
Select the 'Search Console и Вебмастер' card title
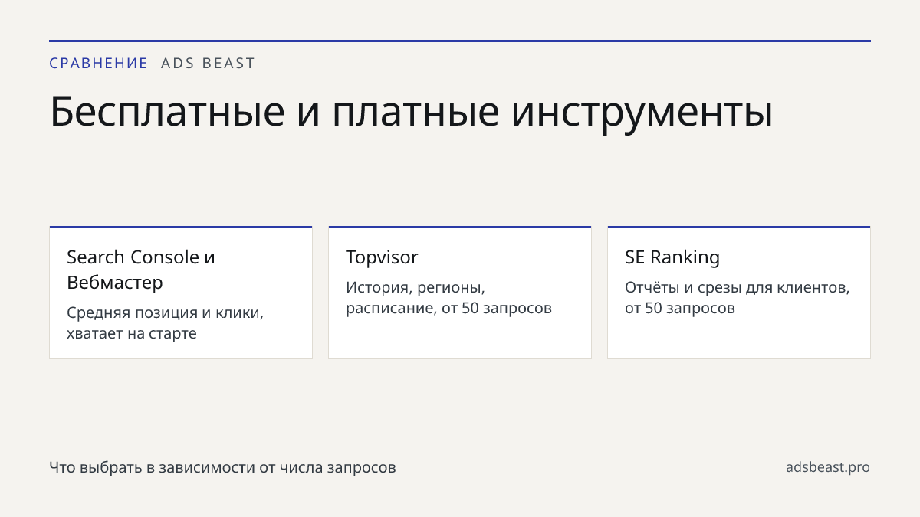click(141, 270)
